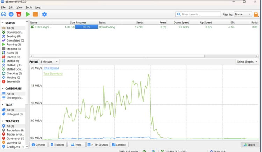Click the Total Upload legend link
This screenshot has width=262, height=152.
[x=51, y=68]
